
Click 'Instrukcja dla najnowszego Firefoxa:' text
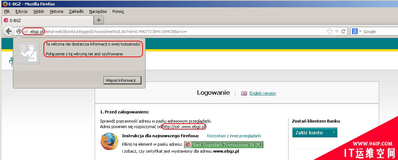point(160,136)
